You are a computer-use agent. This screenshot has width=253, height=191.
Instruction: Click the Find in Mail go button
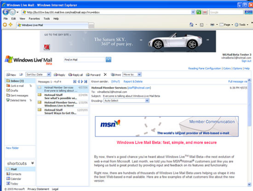tap(108, 59)
